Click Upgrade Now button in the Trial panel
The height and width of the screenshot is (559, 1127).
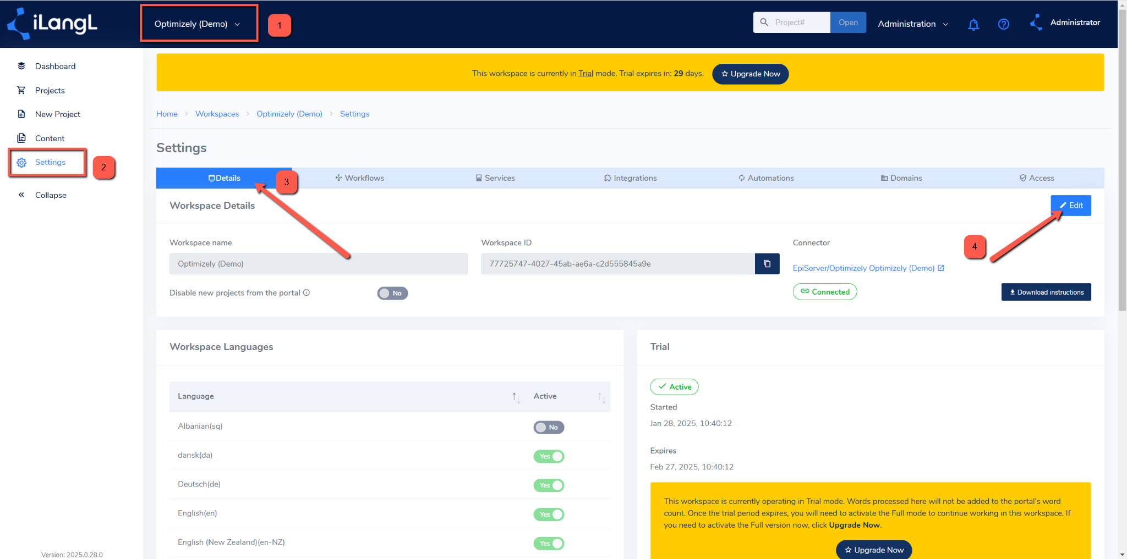(x=874, y=550)
